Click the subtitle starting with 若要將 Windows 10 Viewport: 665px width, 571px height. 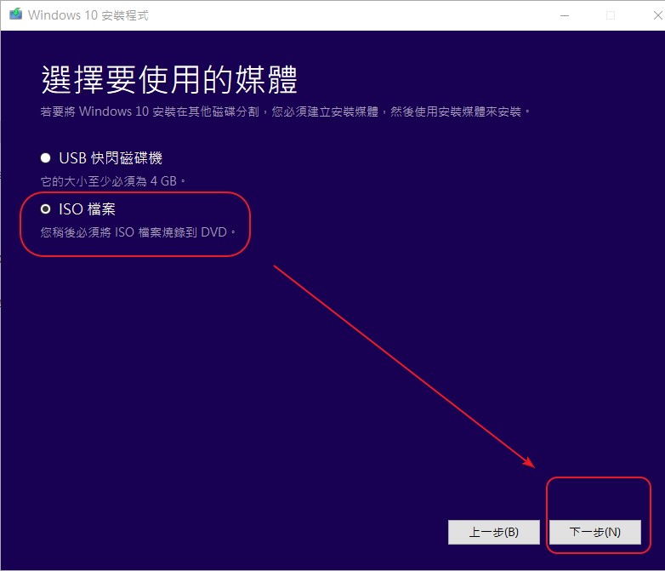285,111
